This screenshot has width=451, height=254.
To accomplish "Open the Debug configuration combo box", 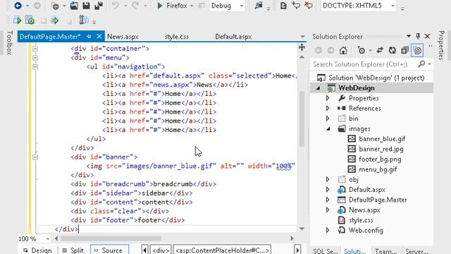I will pyautogui.click(x=227, y=6).
